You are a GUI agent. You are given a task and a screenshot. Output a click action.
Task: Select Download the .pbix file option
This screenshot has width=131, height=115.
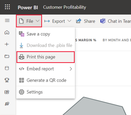coord(46,45)
